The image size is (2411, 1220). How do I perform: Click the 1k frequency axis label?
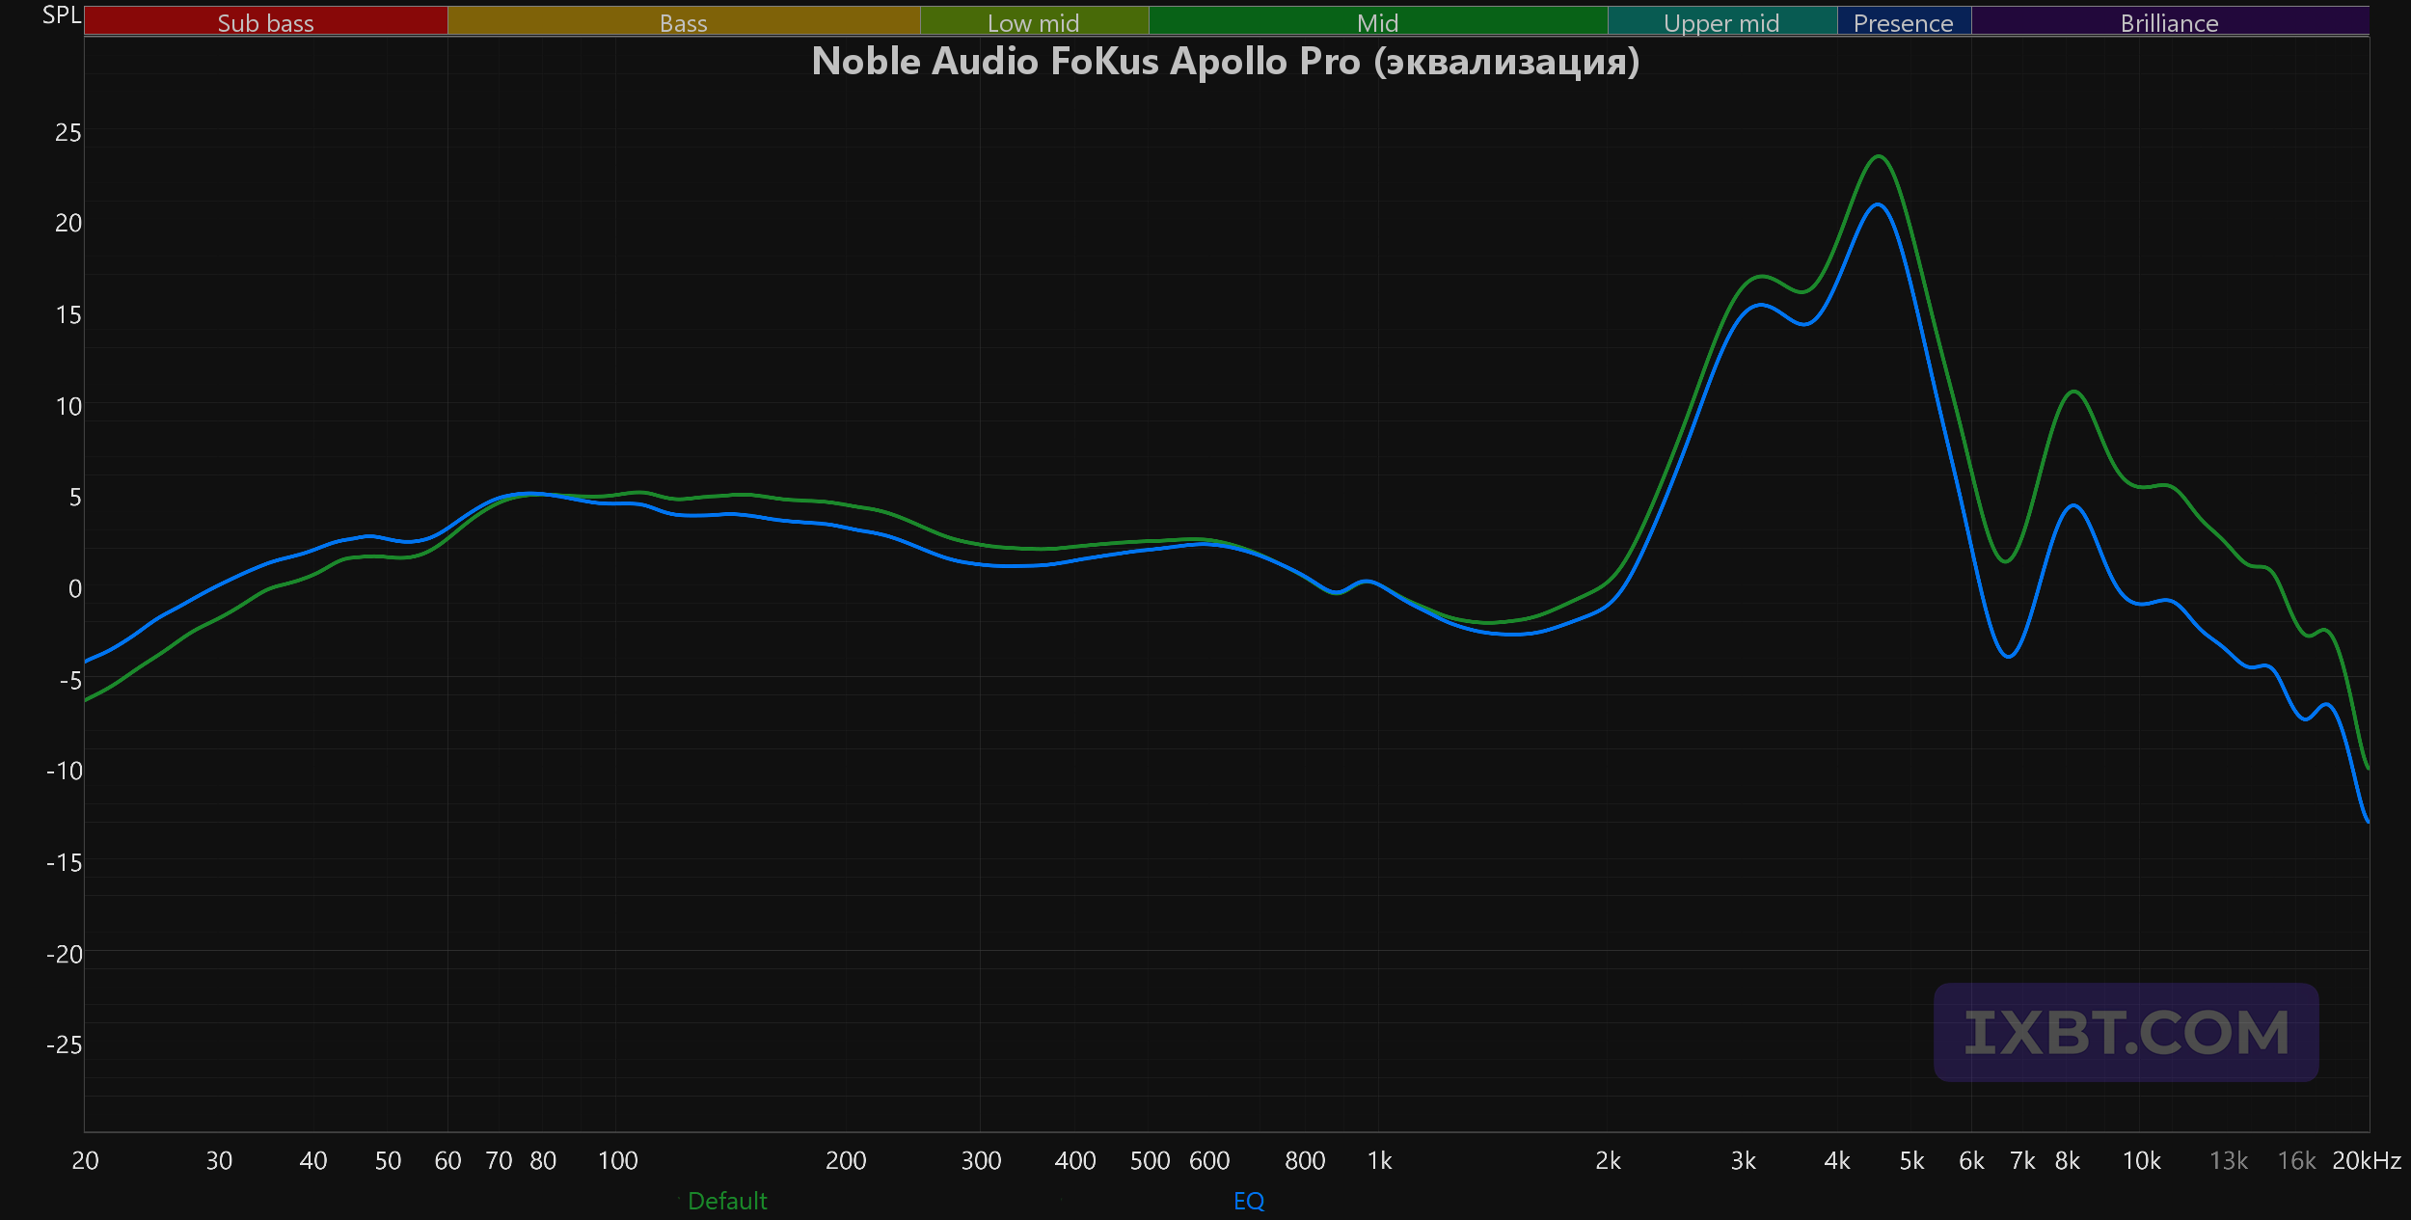coord(1380,1160)
